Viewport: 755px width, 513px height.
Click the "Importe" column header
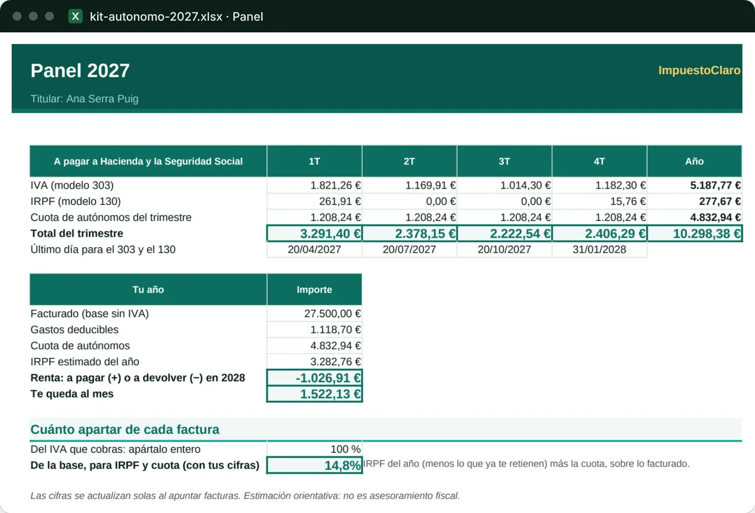coord(314,290)
